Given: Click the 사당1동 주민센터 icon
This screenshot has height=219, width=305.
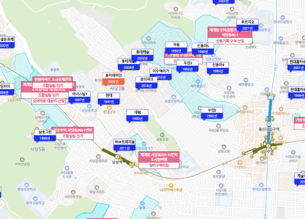Looking at the screenshot, I should 221,186.
